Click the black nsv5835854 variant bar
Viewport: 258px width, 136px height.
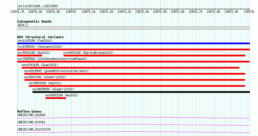[141, 92]
